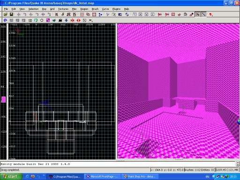Toggle the Scale Y lock button

[x=147, y=15]
